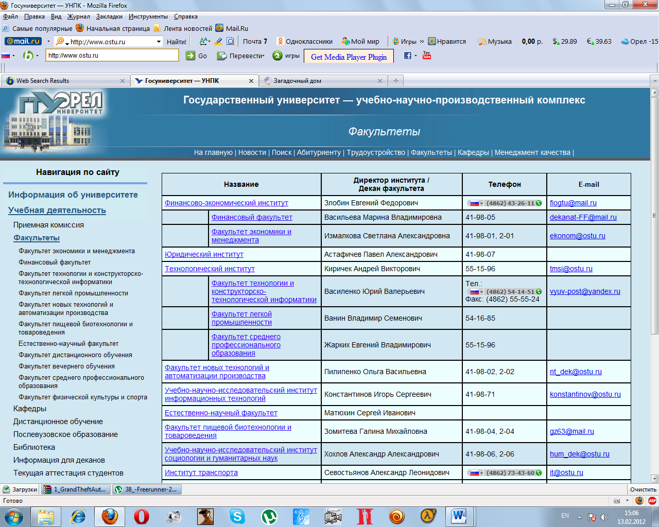Open Самые популярные bookmark
The height and width of the screenshot is (527, 659).
tap(38, 28)
